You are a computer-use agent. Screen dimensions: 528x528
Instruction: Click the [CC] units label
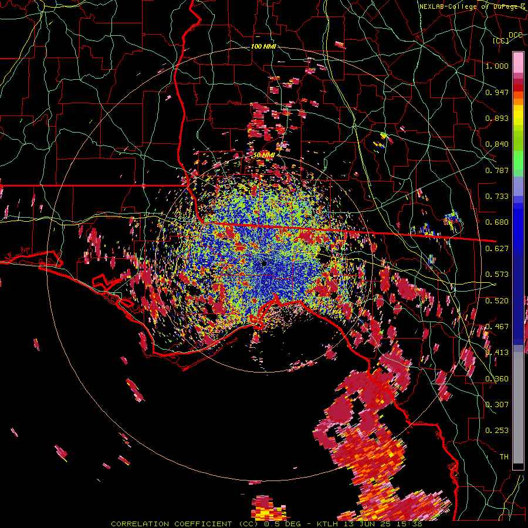point(501,40)
